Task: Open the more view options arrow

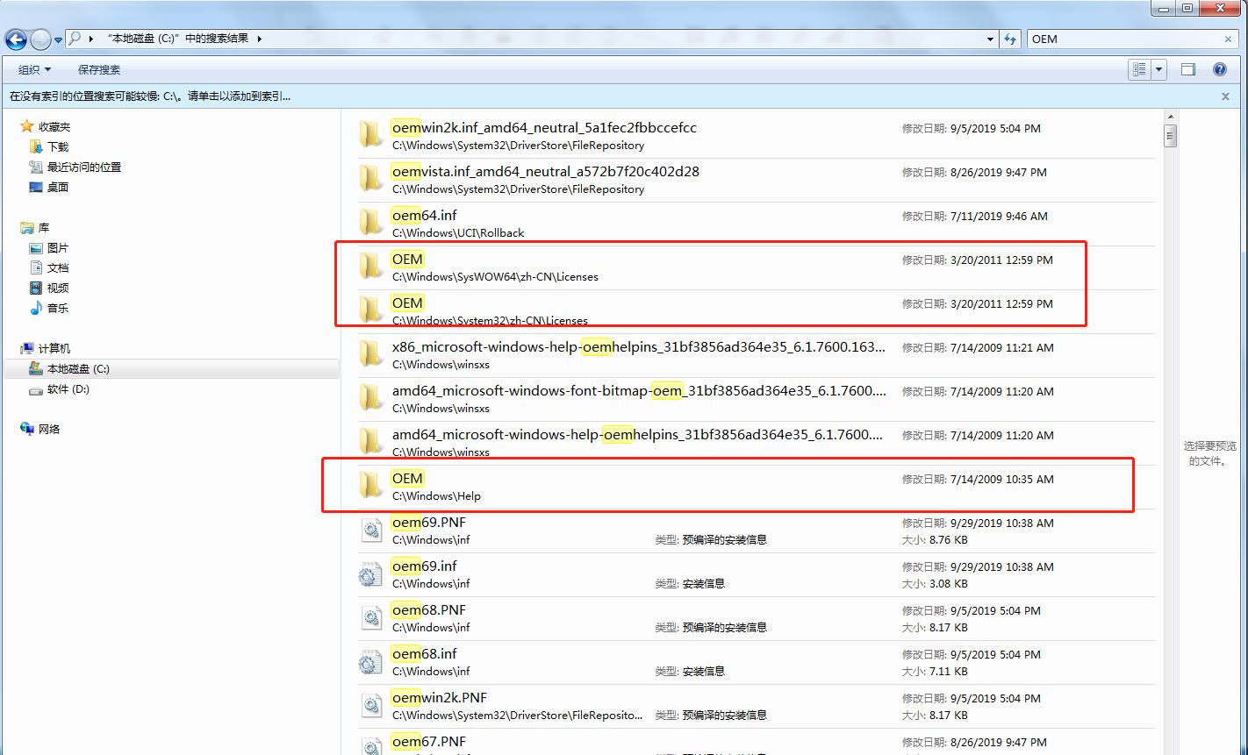Action: coord(1158,69)
